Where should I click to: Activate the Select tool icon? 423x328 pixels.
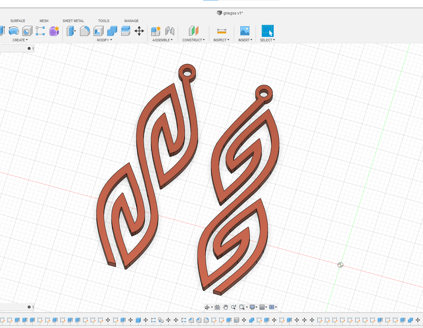[x=267, y=31]
